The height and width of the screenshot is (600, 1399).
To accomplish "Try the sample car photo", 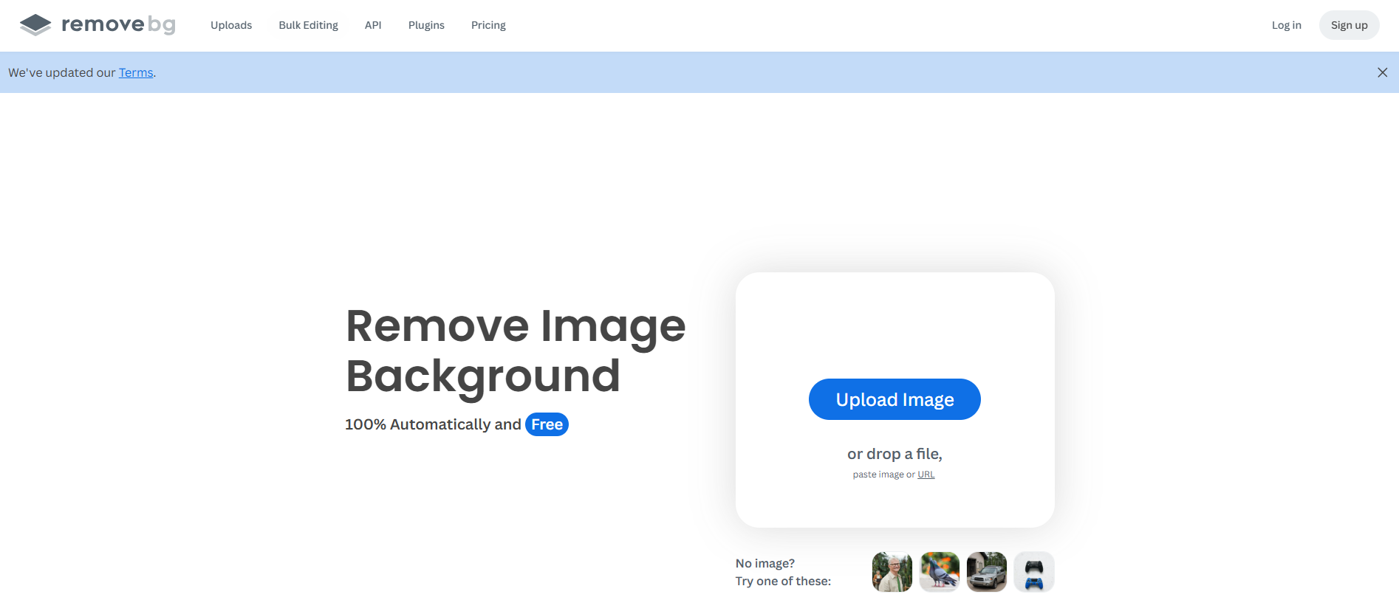I will click(986, 572).
